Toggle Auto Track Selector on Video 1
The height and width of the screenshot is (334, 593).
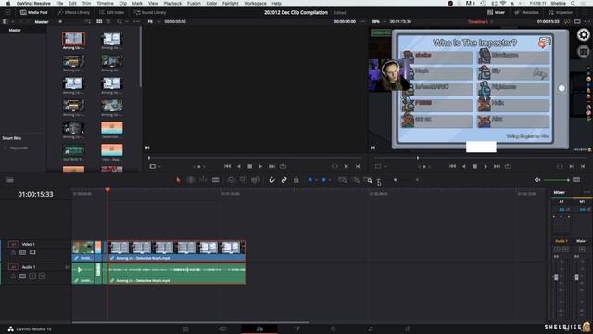point(22,252)
